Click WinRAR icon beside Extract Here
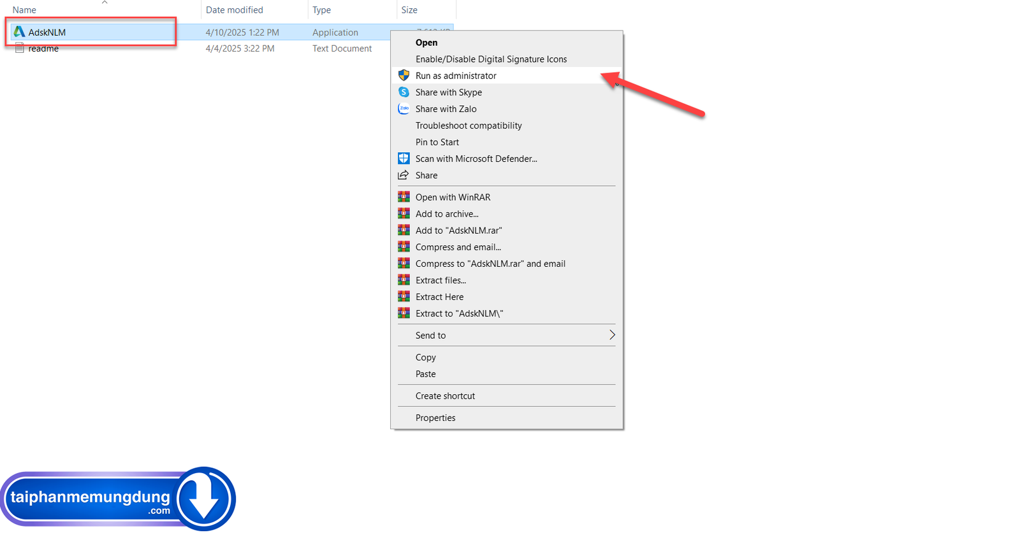 pyautogui.click(x=404, y=296)
